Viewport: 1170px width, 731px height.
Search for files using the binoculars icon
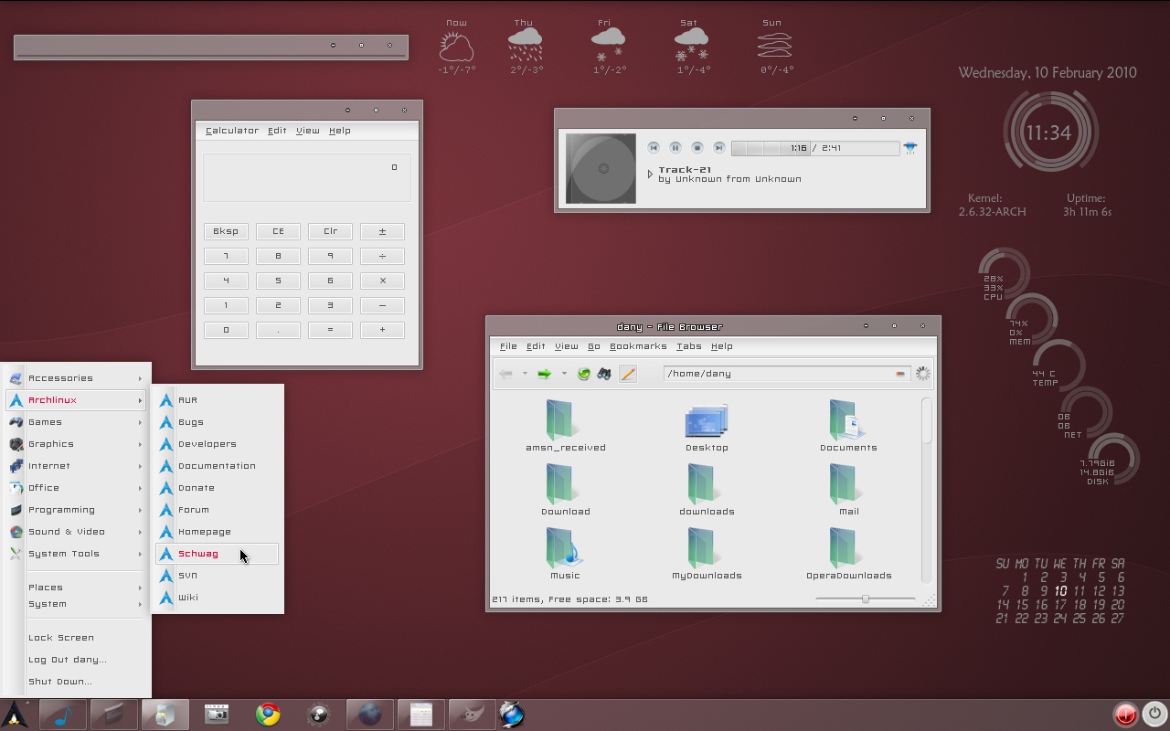[x=604, y=374]
